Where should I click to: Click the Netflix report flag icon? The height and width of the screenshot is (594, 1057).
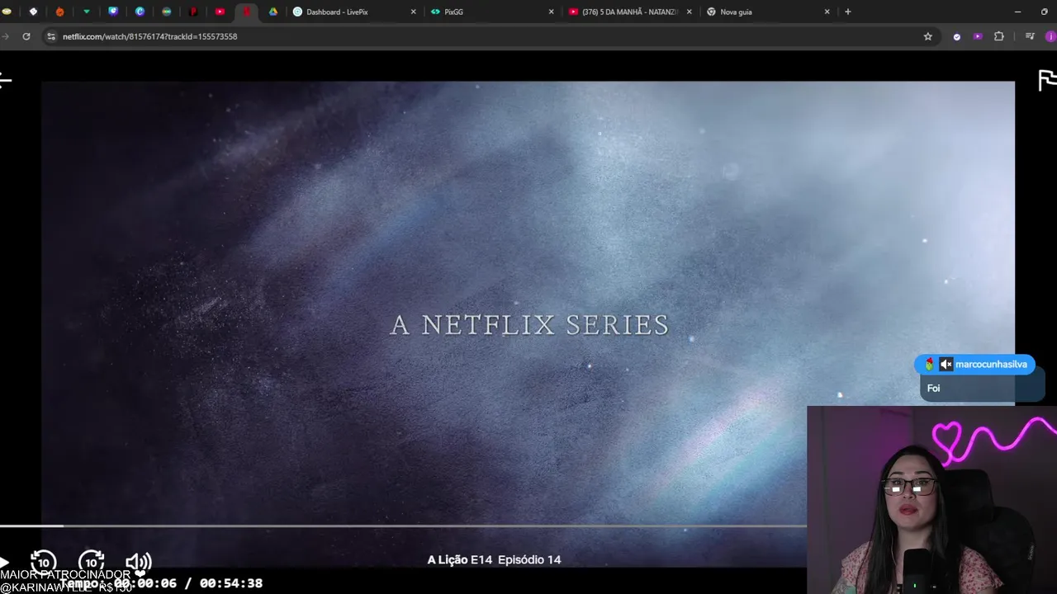coord(1047,80)
